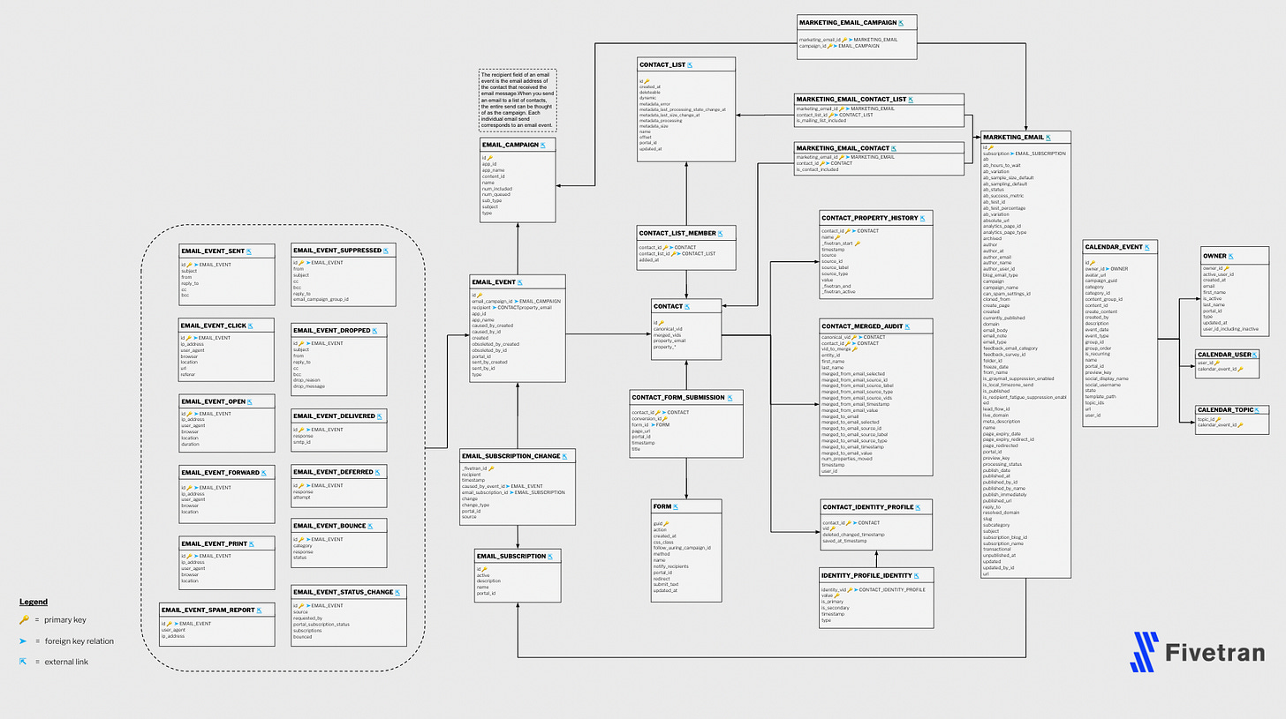Click the "deleted_changed_timestamp" field

click(853, 535)
